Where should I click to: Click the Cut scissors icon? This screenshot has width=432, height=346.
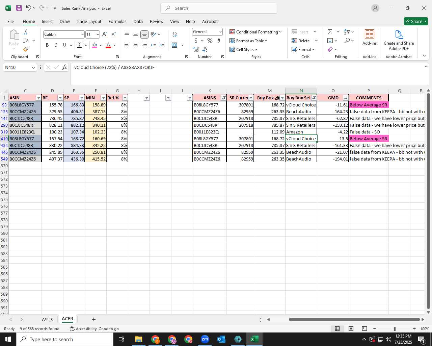[x=26, y=32]
